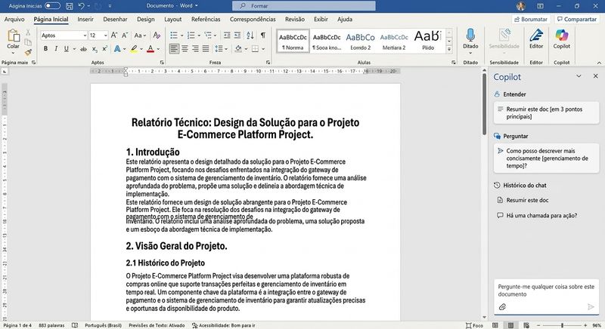Apply the yellow text highlight color
The image size is (605, 329).
134,49
